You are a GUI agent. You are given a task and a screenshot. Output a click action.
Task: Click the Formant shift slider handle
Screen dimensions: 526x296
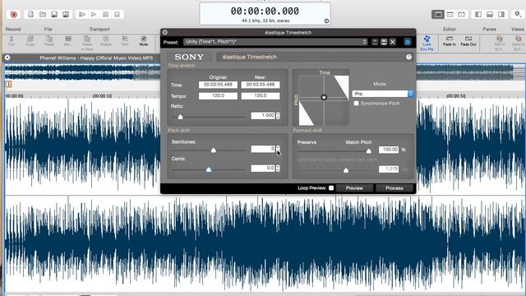[x=369, y=151]
